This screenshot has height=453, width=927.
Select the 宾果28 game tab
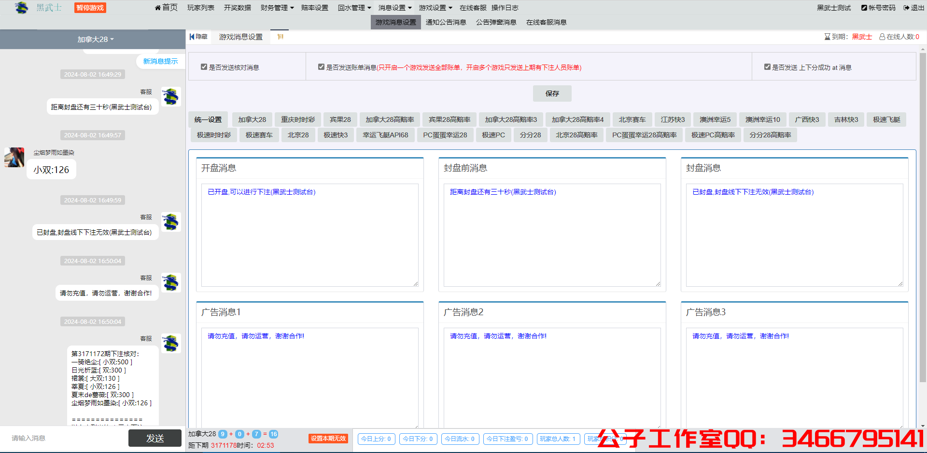[340, 120]
